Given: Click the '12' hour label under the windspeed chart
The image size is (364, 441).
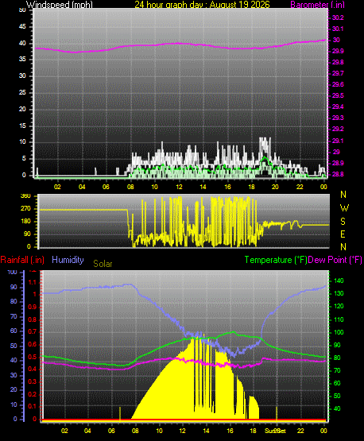Looking at the screenshot, I should click(179, 187).
